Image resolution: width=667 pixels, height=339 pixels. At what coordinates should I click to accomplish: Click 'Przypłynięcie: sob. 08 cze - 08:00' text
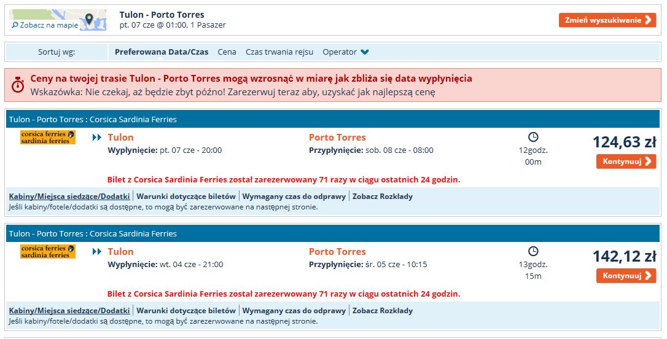click(372, 150)
